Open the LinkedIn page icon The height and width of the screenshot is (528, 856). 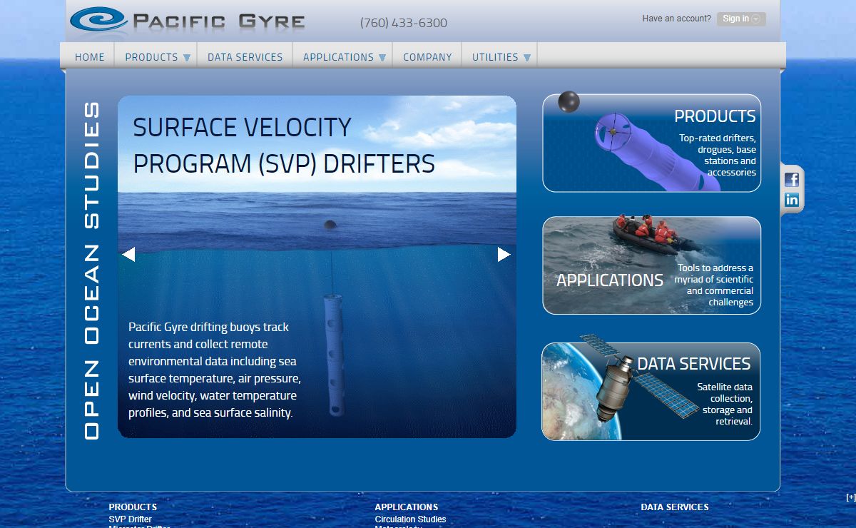click(x=792, y=200)
